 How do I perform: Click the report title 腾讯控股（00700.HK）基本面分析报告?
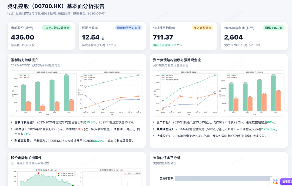pyautogui.click(x=56, y=6)
